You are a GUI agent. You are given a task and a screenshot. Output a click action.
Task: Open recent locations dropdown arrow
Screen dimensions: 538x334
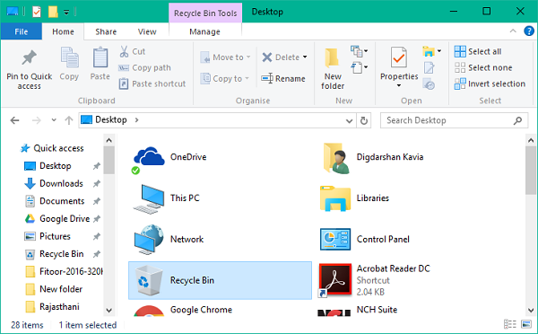click(x=54, y=120)
